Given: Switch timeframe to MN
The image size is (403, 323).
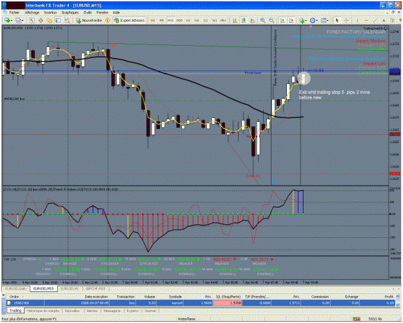Looking at the screenshot, I should pyautogui.click(x=223, y=21).
